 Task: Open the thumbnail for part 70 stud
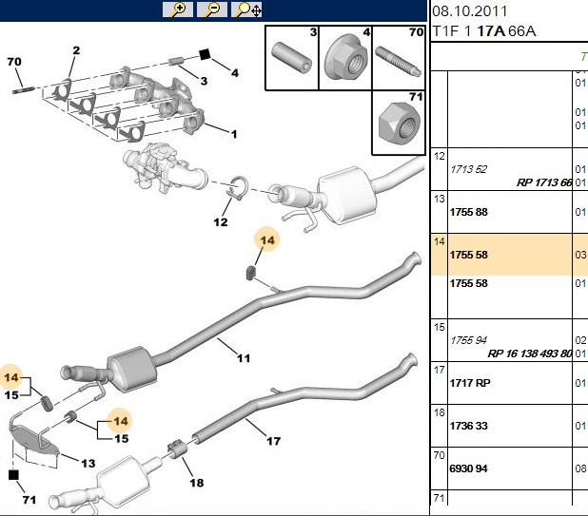(399, 58)
